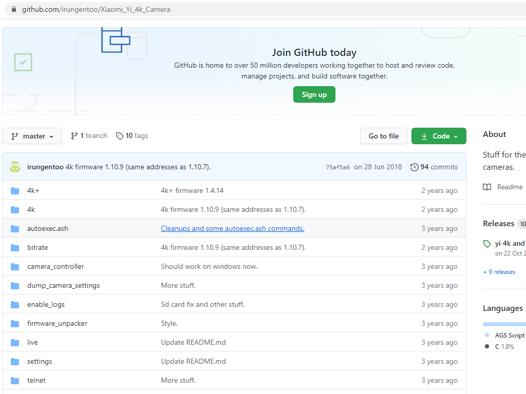Click the telnet folder icon
Image resolution: width=526 pixels, height=394 pixels.
click(15, 381)
